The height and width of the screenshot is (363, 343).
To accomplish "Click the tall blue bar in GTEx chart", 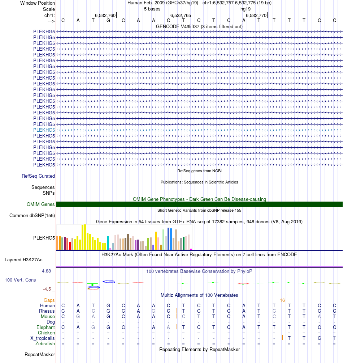I will 168,239.
